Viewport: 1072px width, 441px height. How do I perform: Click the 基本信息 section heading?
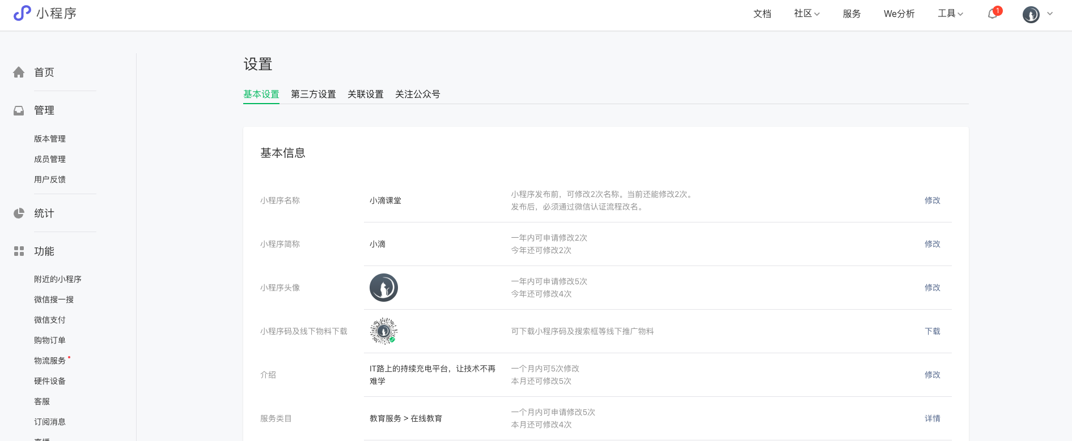coord(283,153)
